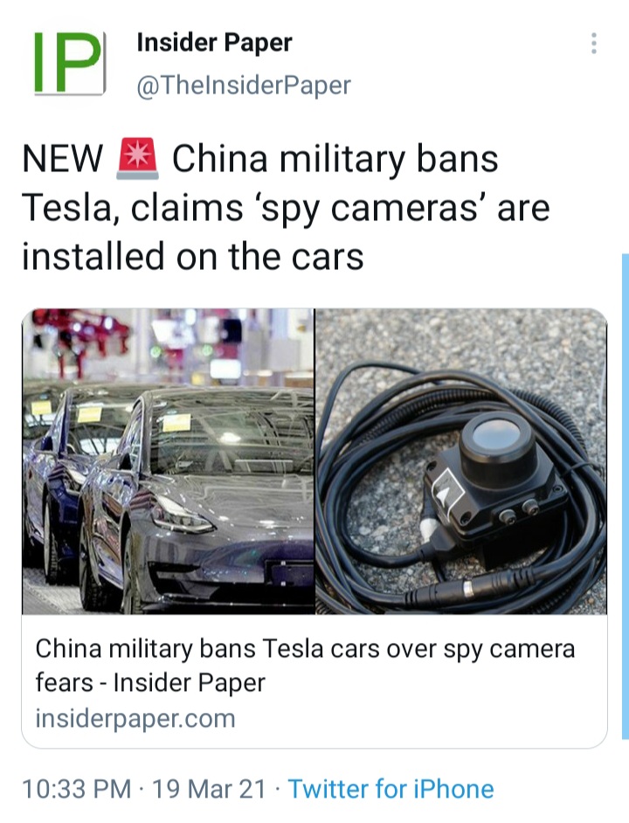Click the Insider Paper display name

214,43
